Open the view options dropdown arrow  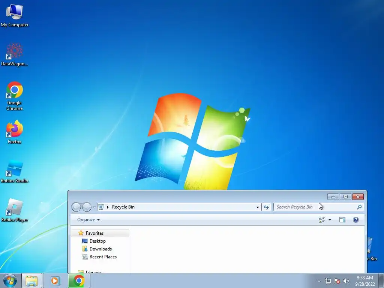tap(330, 220)
